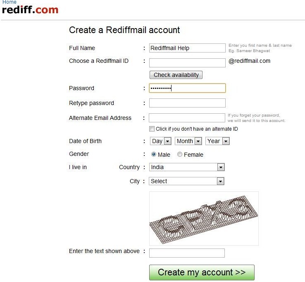Open the Country dropdown showing India

click(187, 167)
